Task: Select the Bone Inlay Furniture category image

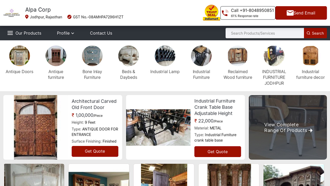Action: [x=92, y=56]
